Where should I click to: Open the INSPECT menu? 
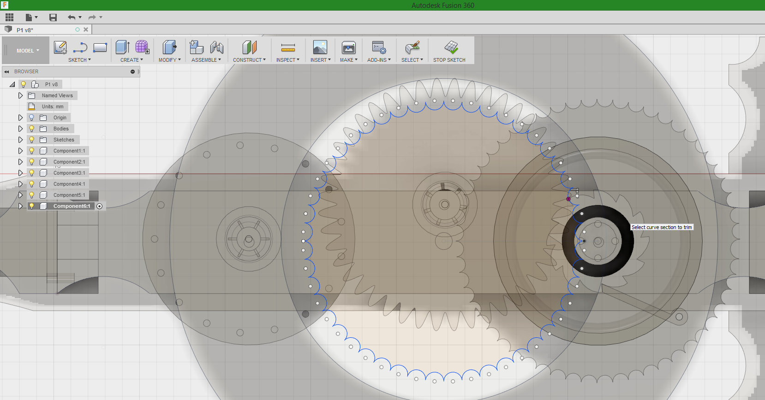[x=288, y=60]
